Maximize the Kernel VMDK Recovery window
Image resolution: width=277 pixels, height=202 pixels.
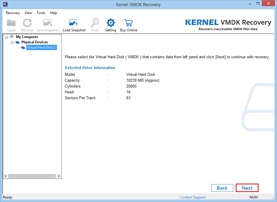(258, 4)
